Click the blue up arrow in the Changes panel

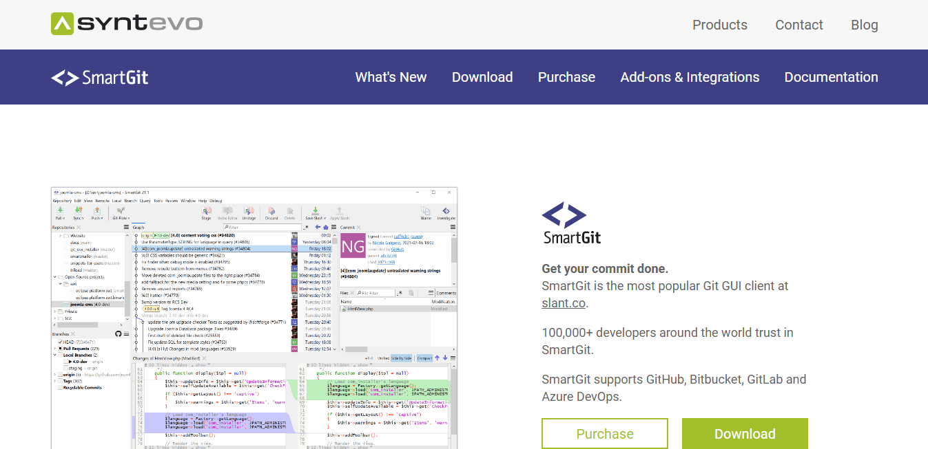[x=437, y=358]
